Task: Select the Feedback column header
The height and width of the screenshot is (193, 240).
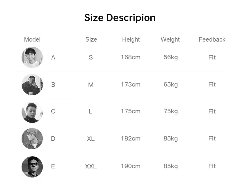Action: pyautogui.click(x=212, y=39)
